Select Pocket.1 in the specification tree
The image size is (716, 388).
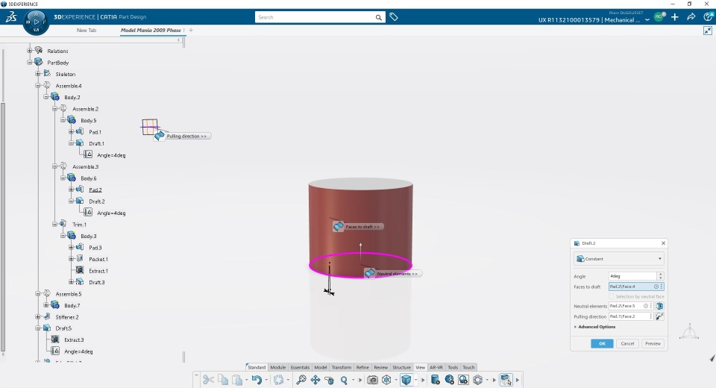pos(98,259)
